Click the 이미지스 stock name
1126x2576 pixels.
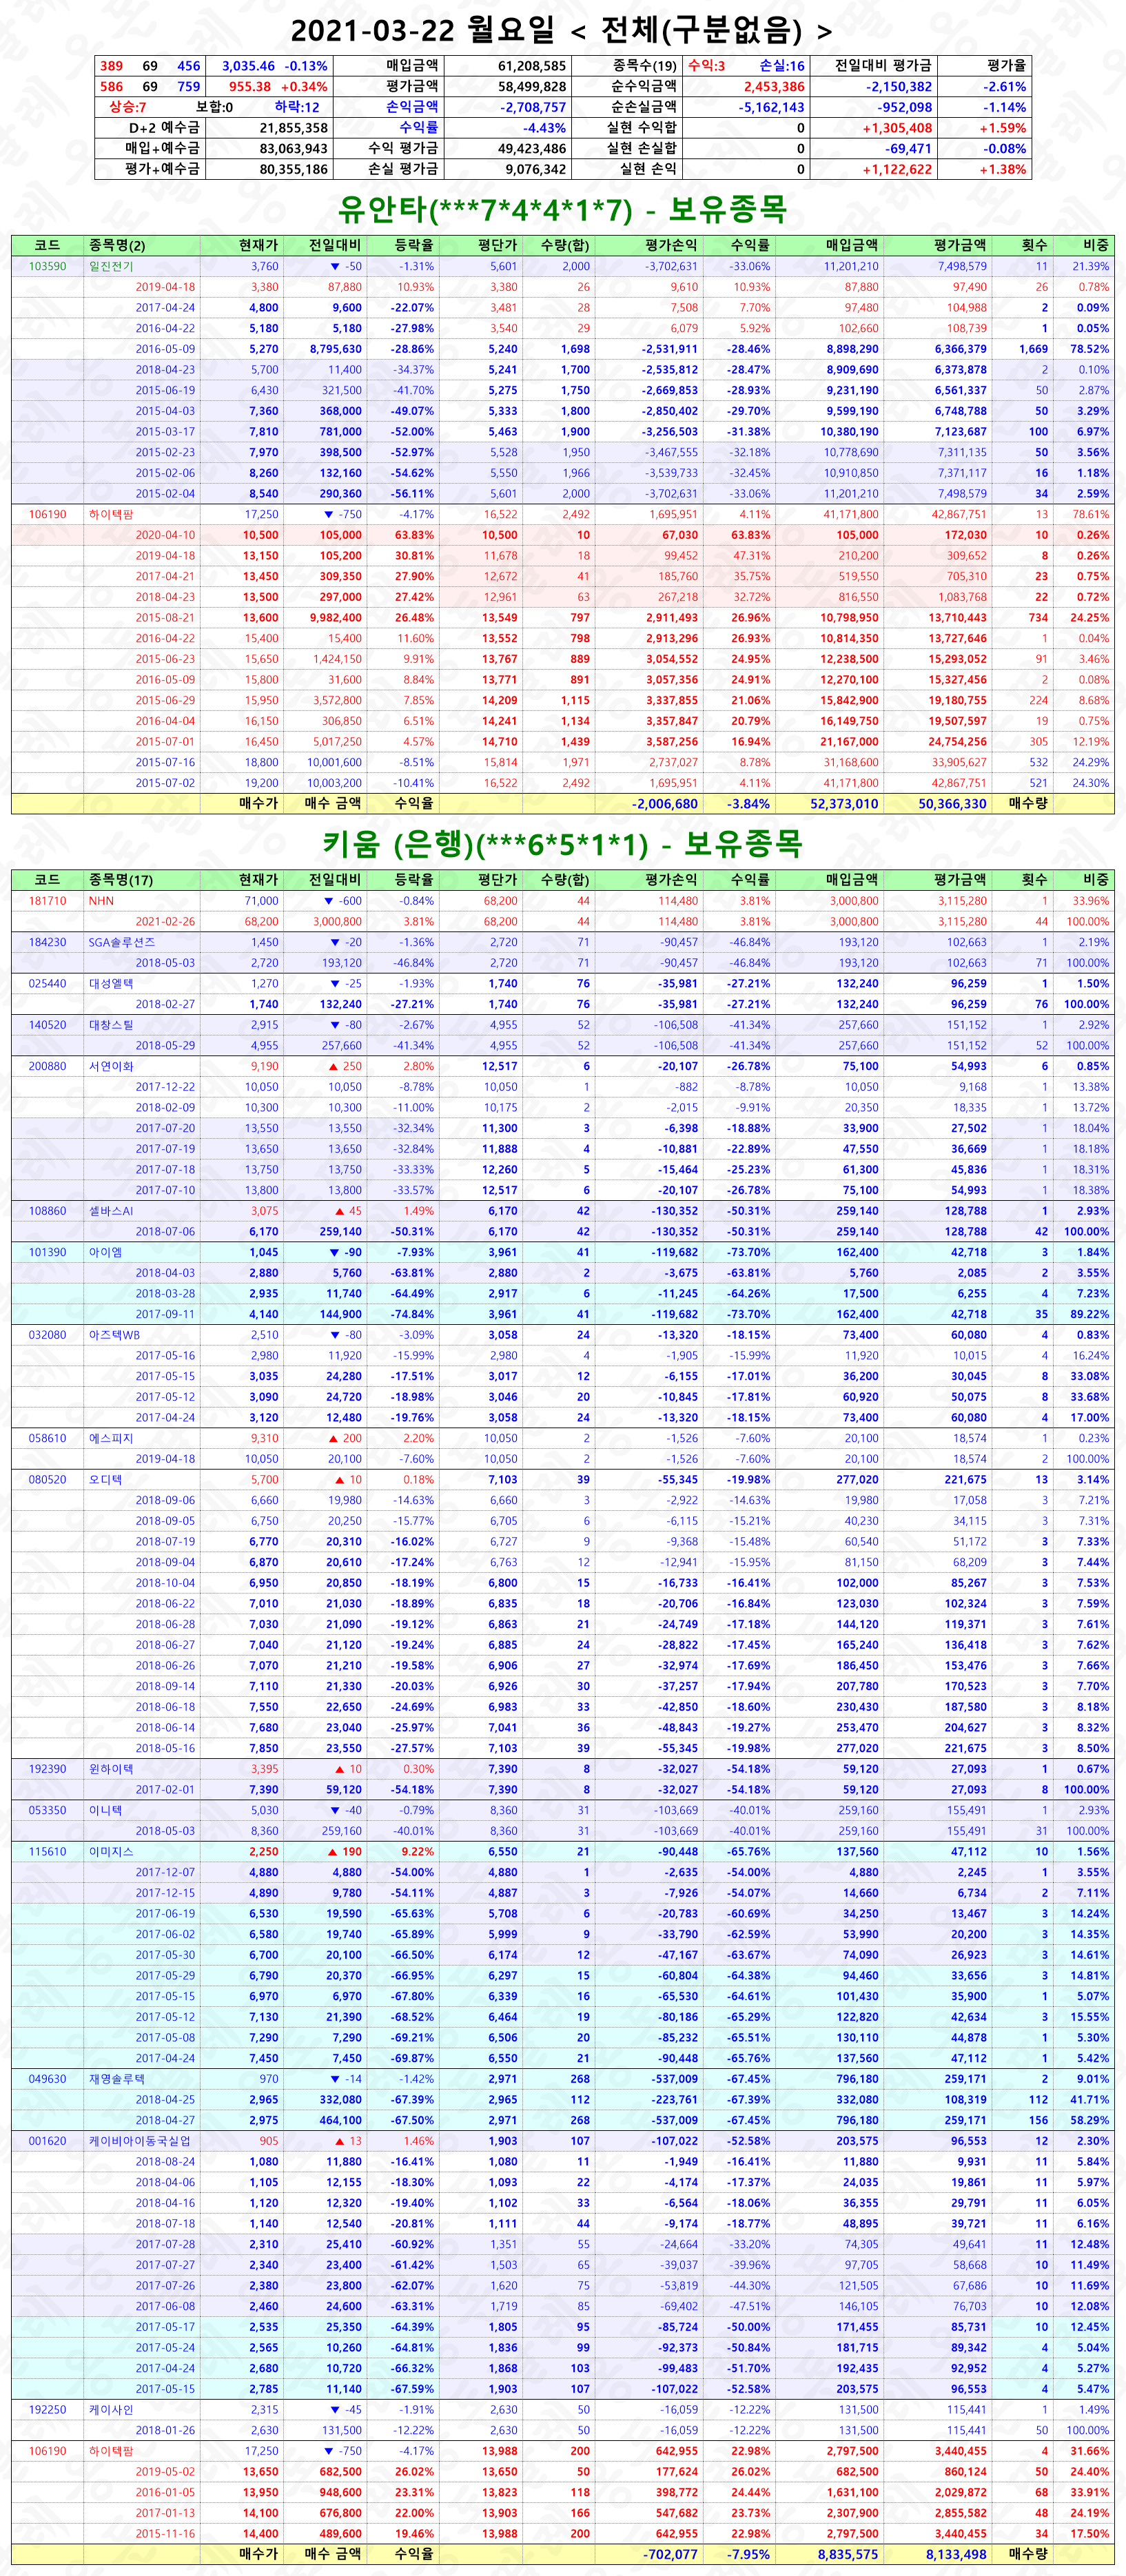[x=111, y=1851]
